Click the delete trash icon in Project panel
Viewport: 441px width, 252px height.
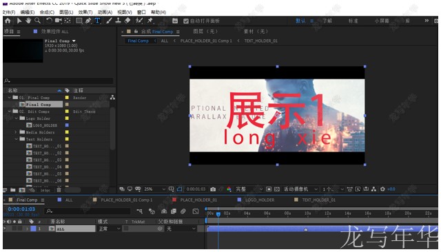point(59,190)
